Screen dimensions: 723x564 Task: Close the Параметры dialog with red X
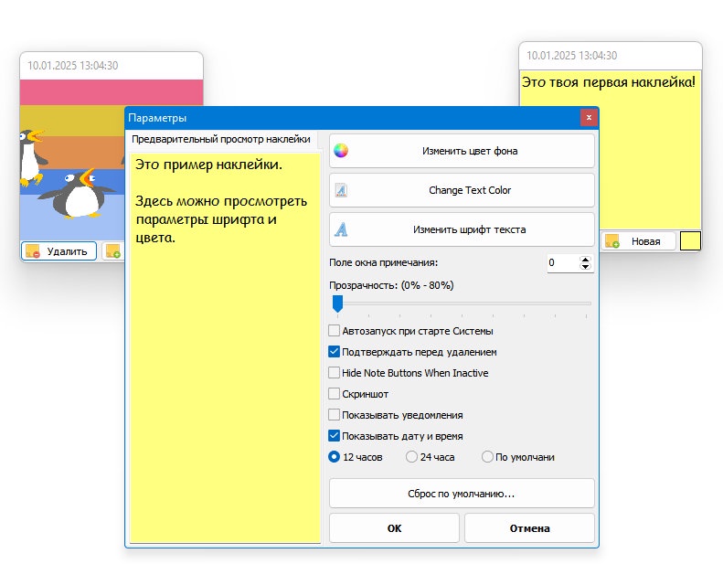pyautogui.click(x=589, y=118)
